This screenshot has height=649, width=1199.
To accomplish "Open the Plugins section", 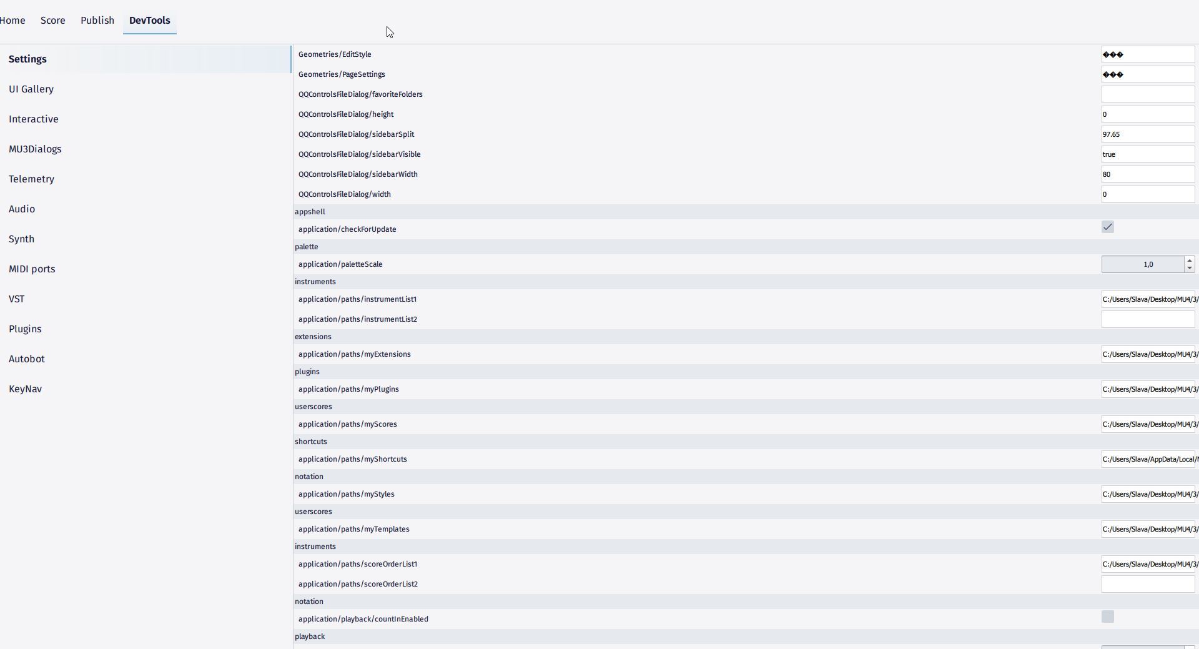I will [x=25, y=329].
